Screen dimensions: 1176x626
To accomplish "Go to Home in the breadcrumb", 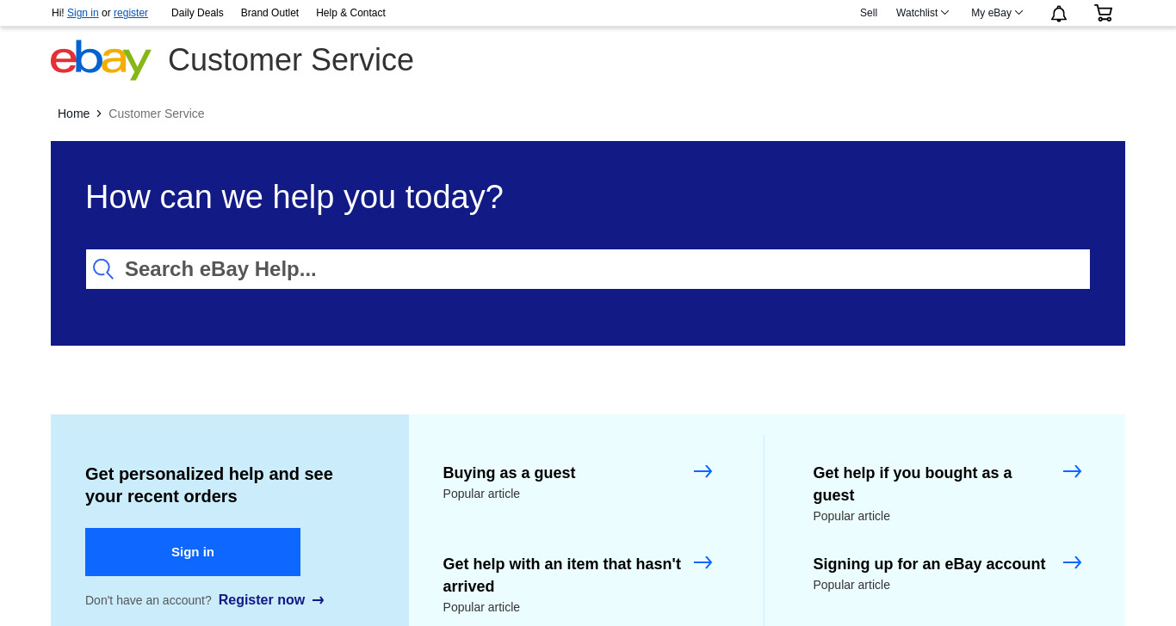I will (73, 114).
